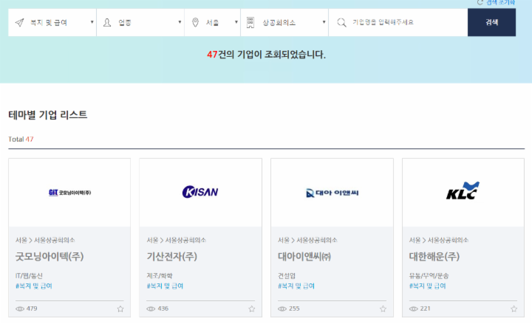Favorite 대아이앤씨㈜ with the star icon
The width and height of the screenshot is (532, 324).
[383, 309]
